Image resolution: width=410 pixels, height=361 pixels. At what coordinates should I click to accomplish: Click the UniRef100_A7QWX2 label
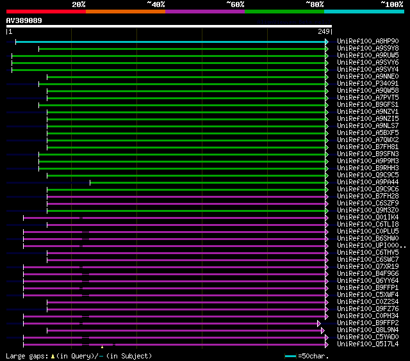[x=368, y=140]
